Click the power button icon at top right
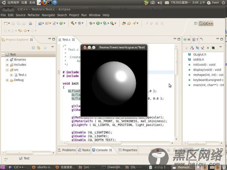Screen dimensions: 227x170 [x=223, y=2]
